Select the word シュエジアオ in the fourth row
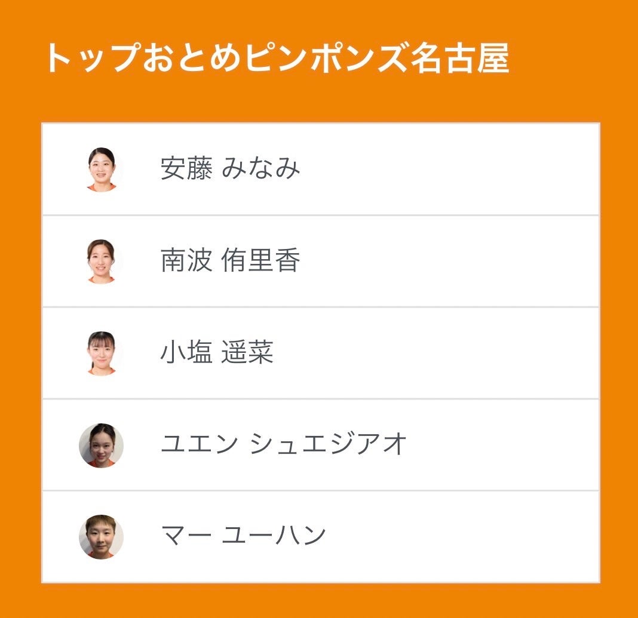638x618 pixels. coord(329,444)
